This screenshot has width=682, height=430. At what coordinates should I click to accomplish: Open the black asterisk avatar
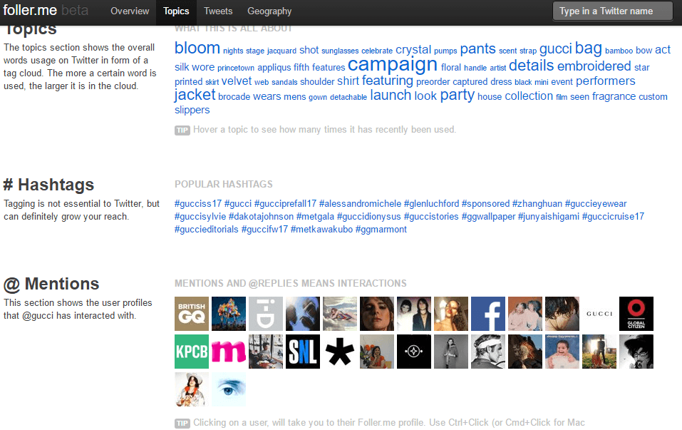point(340,352)
